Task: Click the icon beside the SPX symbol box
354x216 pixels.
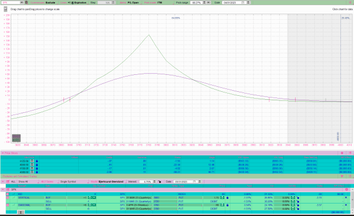Action: (26, 2)
